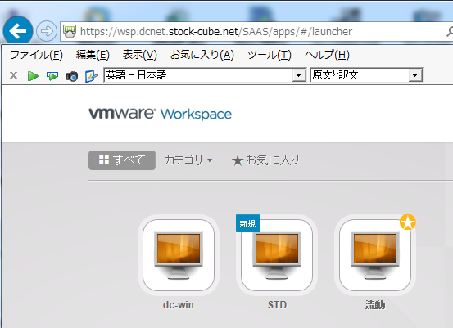The image size is (453, 328).
Task: Click the checklist settings icon in toolbar
Action: 91,76
